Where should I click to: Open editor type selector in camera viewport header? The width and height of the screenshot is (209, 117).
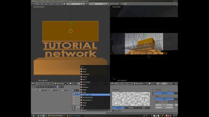(x=113, y=84)
